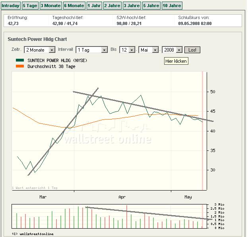Click the green Suntech Power legend swatch
Image resolution: width=248 pixels, height=237 pixels.
point(20,60)
